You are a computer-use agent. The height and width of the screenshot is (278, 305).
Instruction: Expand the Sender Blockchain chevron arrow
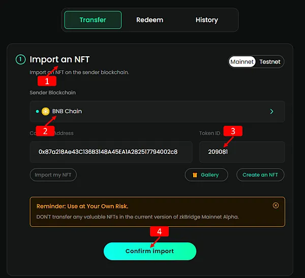[272, 111]
